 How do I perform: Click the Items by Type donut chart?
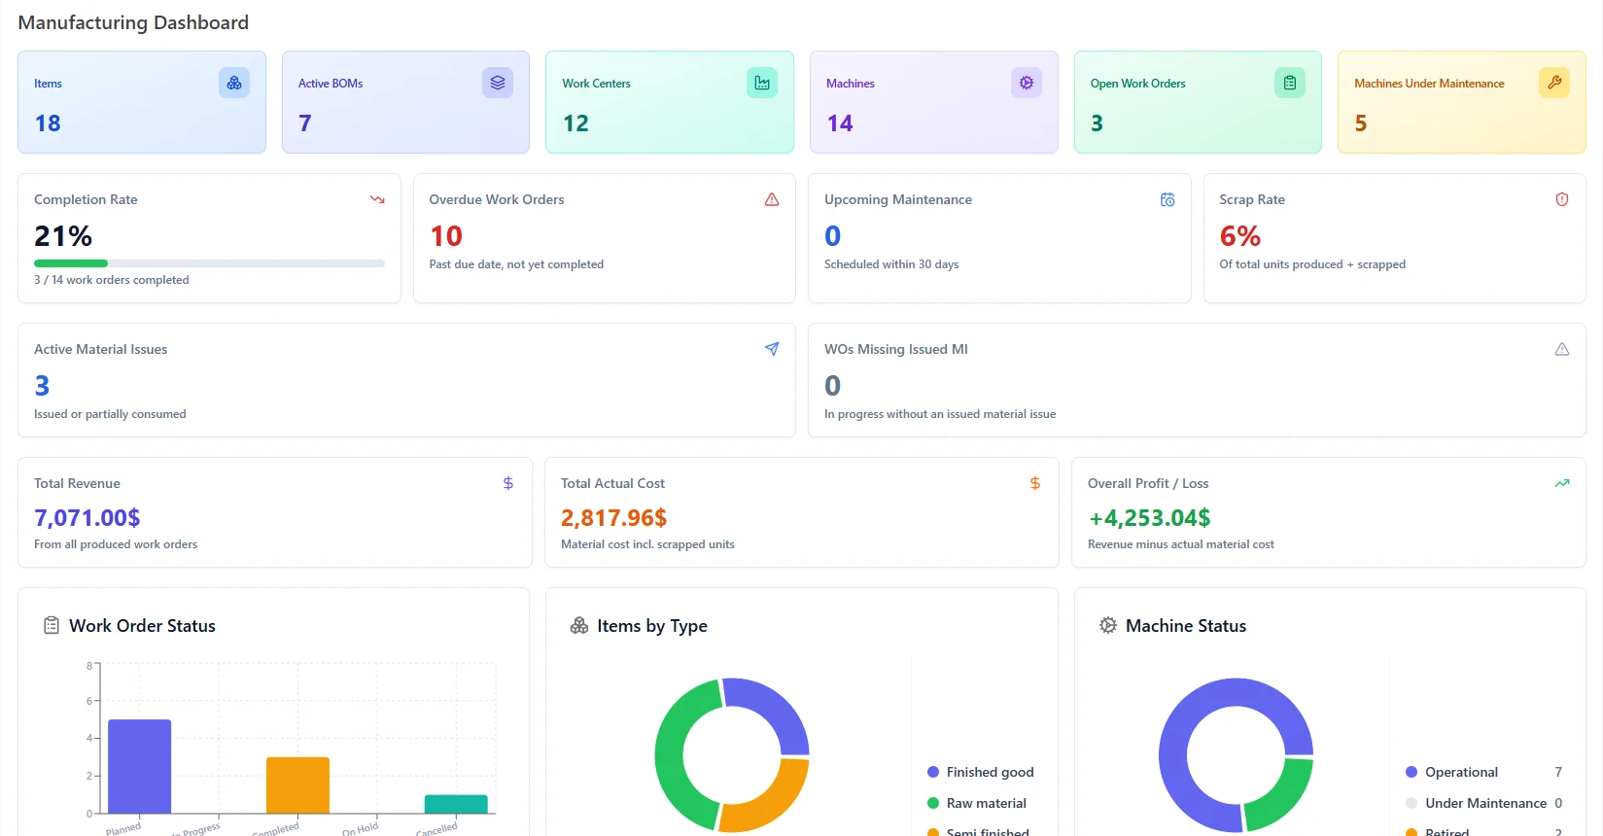(732, 755)
